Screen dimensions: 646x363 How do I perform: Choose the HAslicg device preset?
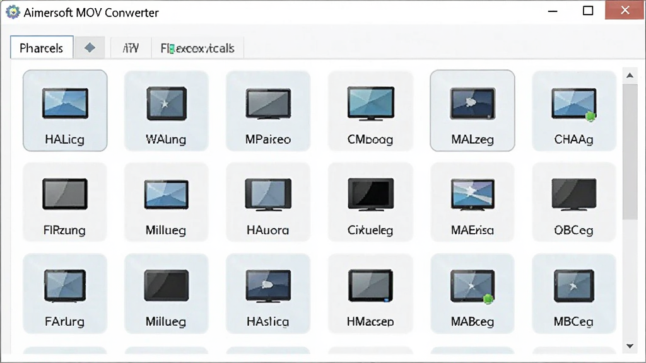[268, 294]
